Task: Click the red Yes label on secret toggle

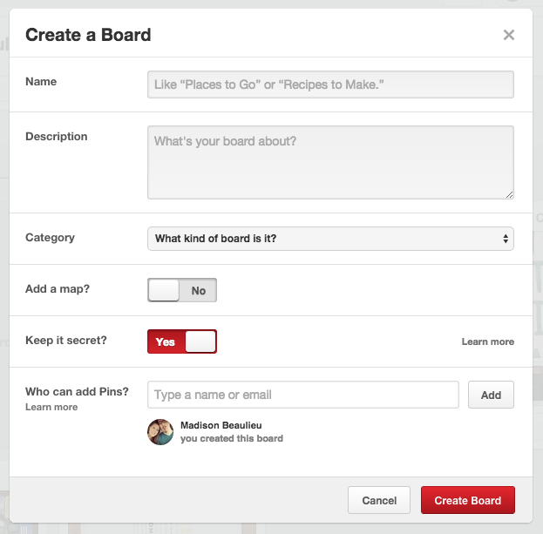Action: coord(166,342)
